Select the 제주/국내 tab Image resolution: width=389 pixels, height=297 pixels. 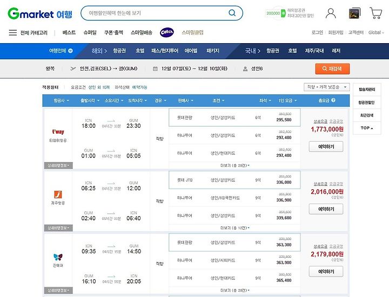314,51
